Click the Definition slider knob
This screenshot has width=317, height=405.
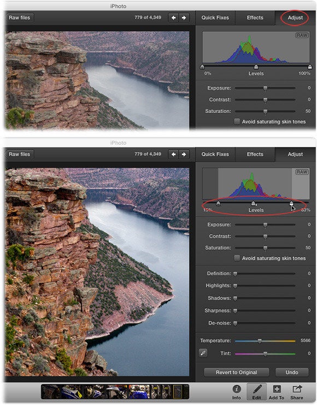pos(236,274)
